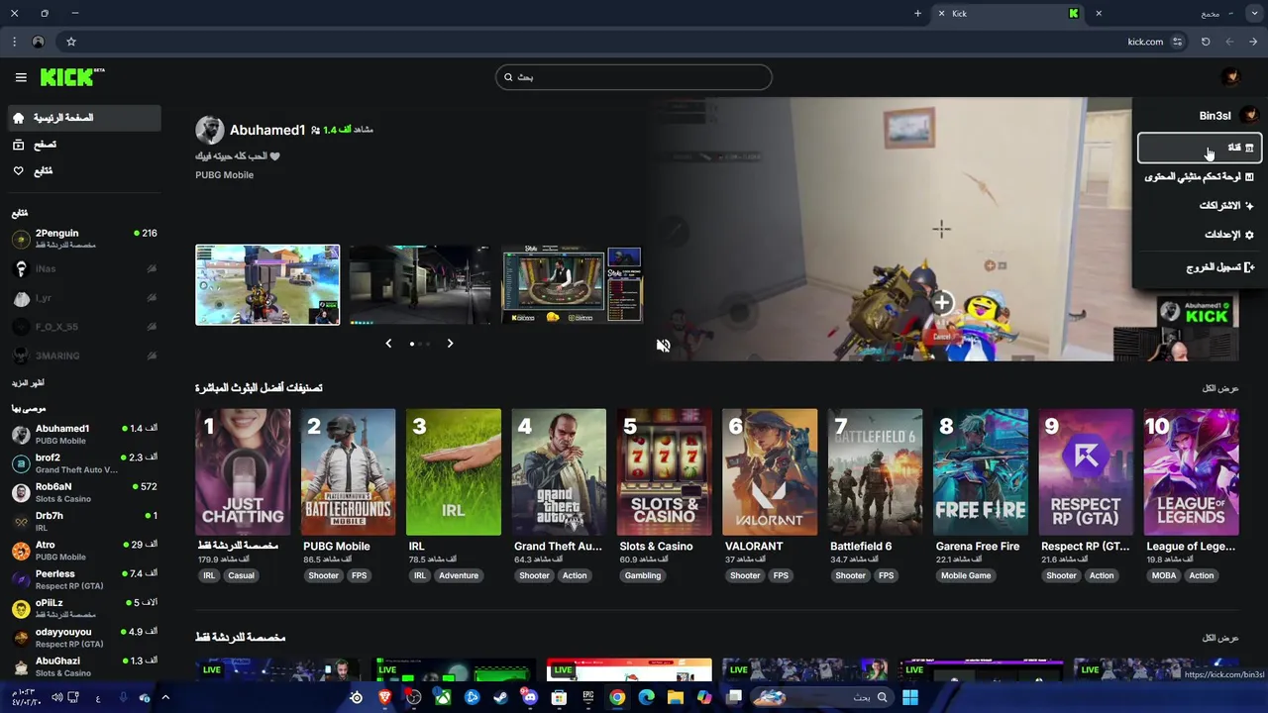Unmute the featured stream using the speaker icon
Image resolution: width=1268 pixels, height=713 pixels.
click(663, 346)
